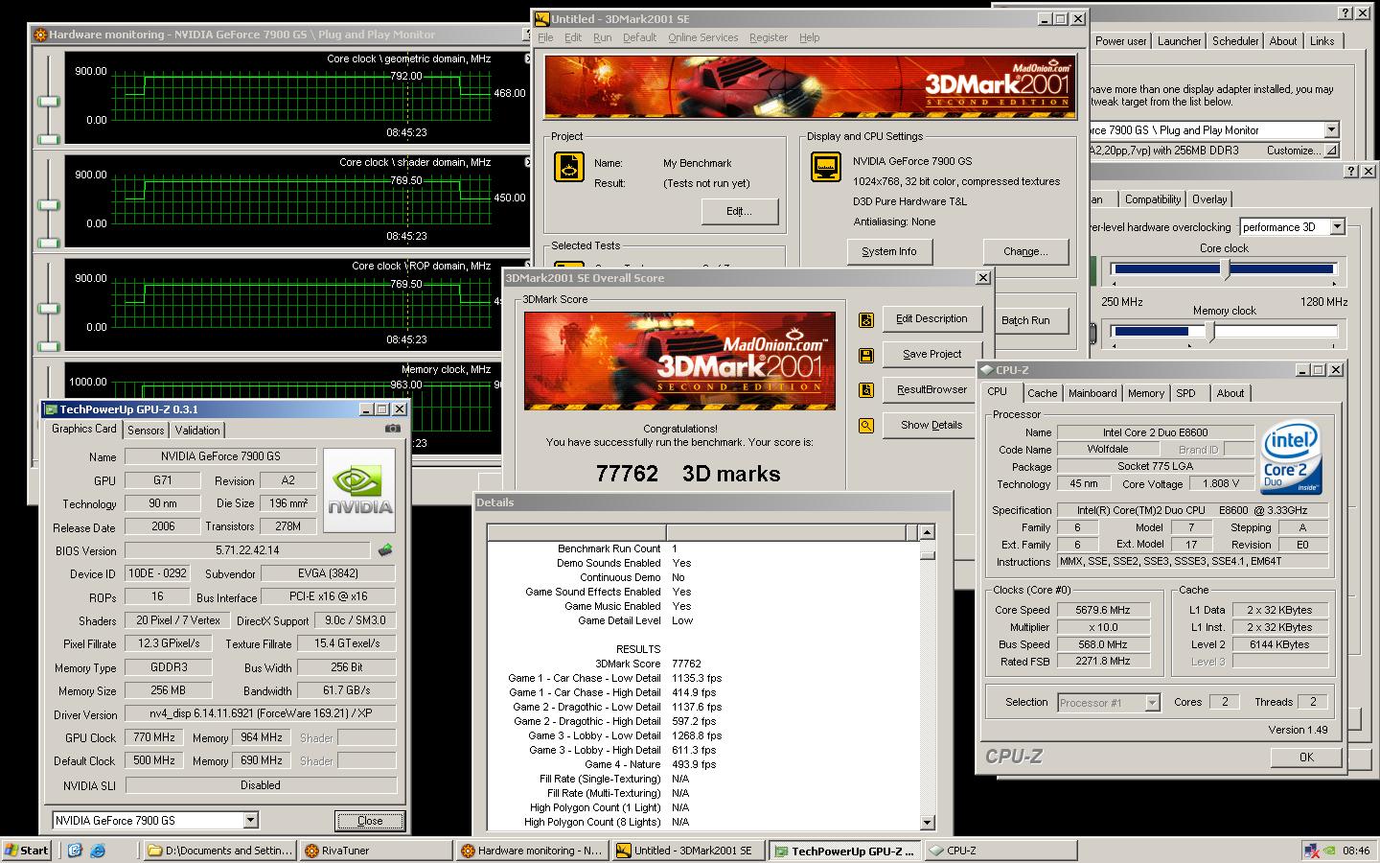Click the Hardware monitoring window gear icon
Image resolution: width=1380 pixels, height=863 pixels.
40,35
